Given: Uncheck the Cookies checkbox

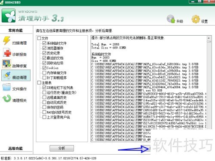Looking at the screenshot, I should 44,68.
